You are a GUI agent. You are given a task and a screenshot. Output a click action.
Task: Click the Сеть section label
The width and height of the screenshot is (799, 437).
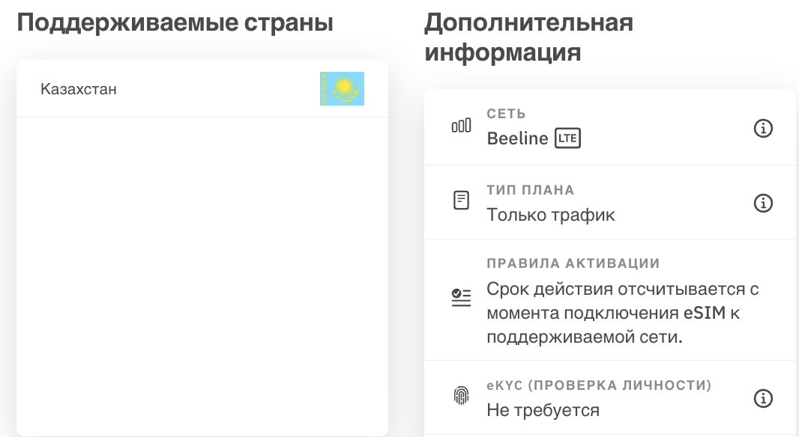pos(506,114)
